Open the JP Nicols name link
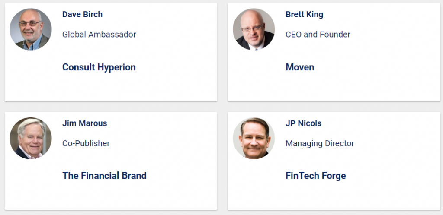This screenshot has height=215, width=443. click(x=303, y=123)
